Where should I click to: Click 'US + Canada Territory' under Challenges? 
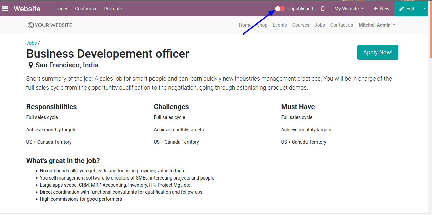[x=176, y=142]
